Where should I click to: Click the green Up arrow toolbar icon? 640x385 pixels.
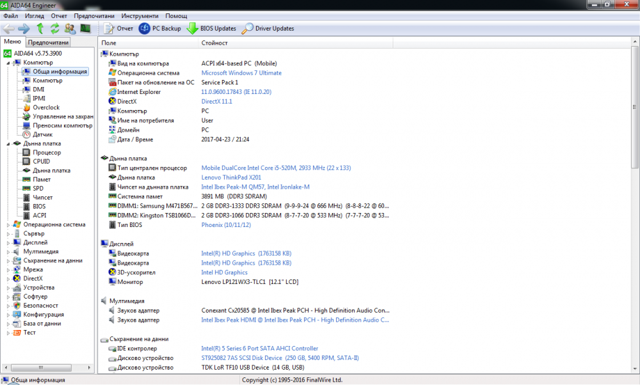40,29
